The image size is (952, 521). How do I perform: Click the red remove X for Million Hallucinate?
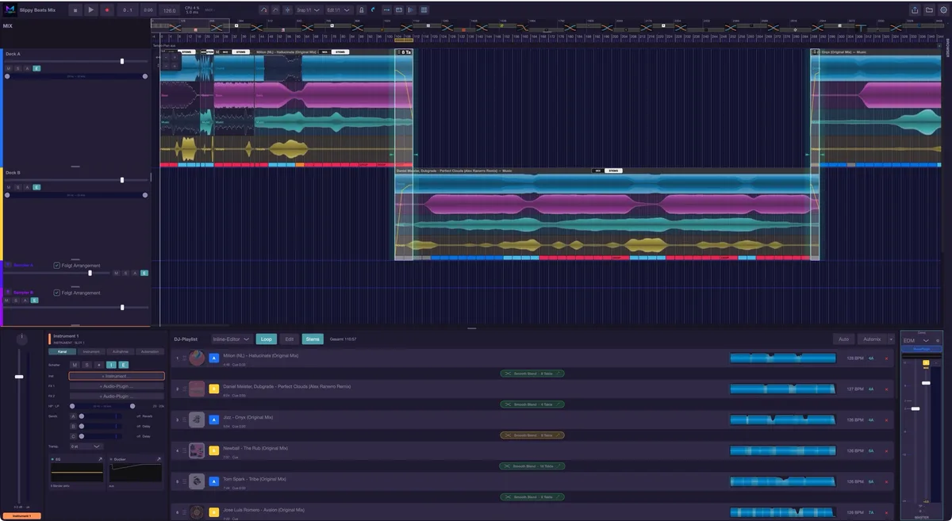(886, 358)
